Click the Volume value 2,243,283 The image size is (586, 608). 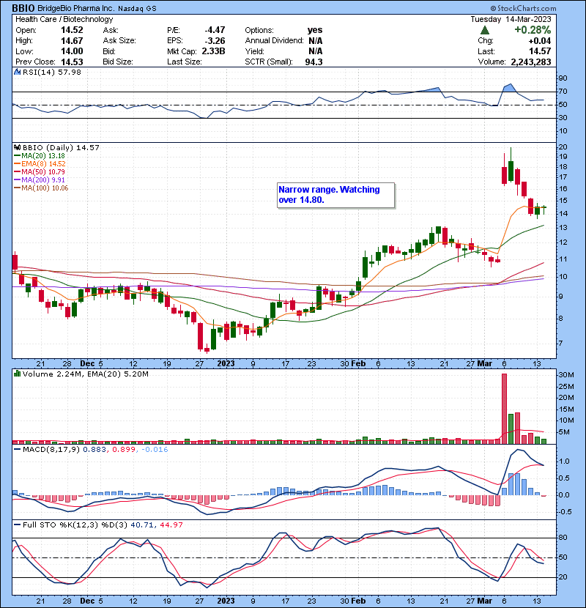coord(531,62)
